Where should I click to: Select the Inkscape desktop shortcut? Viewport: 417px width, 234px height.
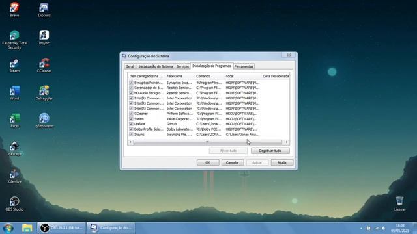tap(14, 149)
